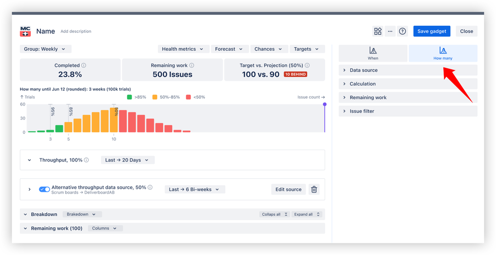Delete alternative source with trash icon
Screen dimensions: 496x255
click(x=314, y=189)
